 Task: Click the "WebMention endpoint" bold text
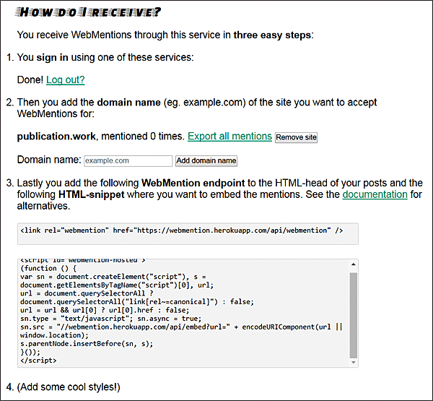(x=193, y=183)
